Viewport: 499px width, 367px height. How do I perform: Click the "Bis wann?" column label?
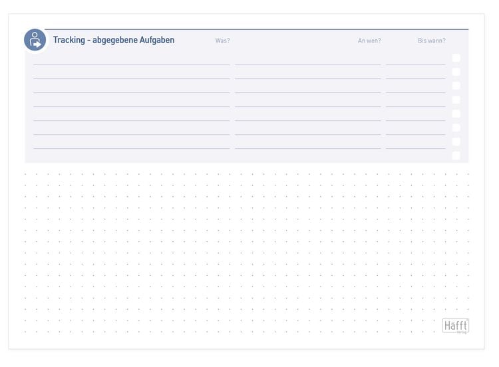(432, 41)
